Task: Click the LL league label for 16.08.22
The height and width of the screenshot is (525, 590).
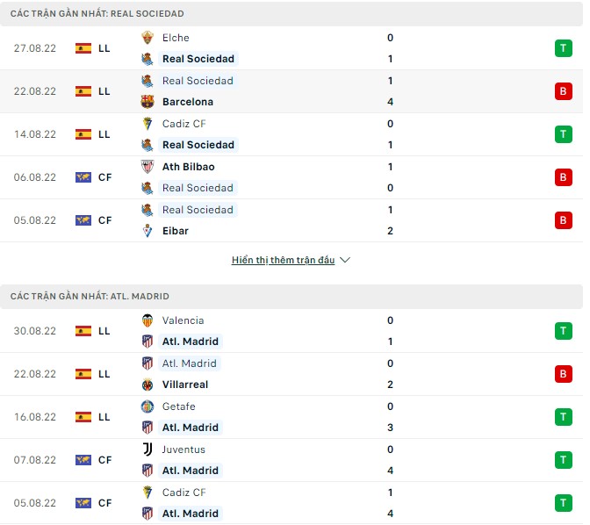Action: pyautogui.click(x=104, y=417)
